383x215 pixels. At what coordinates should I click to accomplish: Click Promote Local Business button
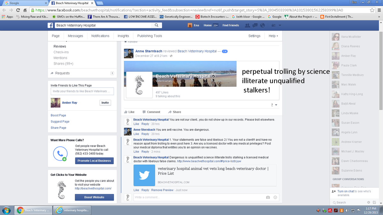click(x=94, y=161)
